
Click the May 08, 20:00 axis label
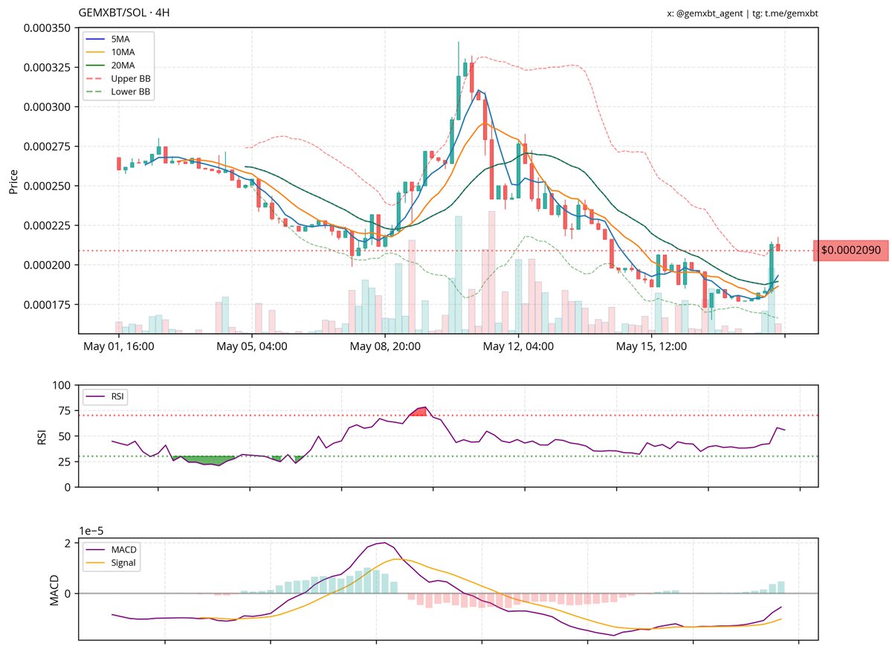point(385,346)
